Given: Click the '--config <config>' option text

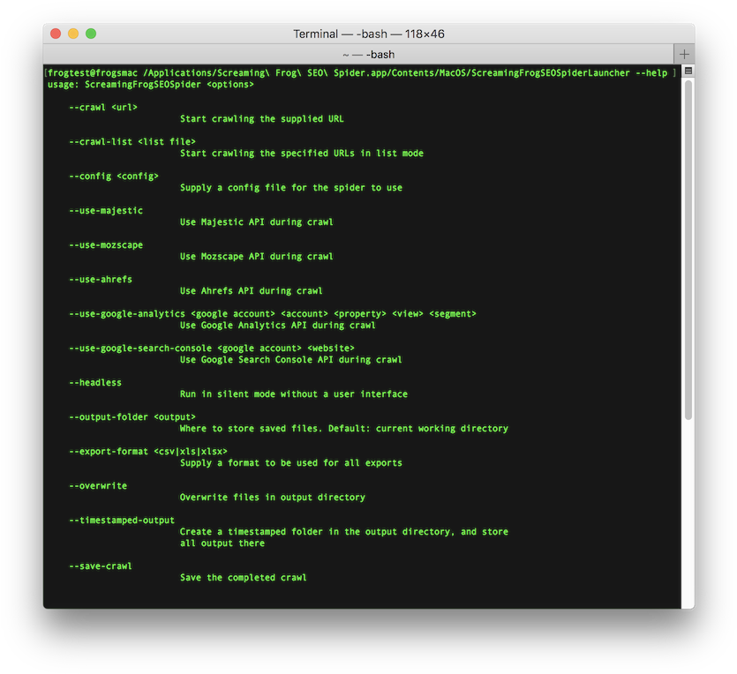Looking at the screenshot, I should (x=114, y=176).
